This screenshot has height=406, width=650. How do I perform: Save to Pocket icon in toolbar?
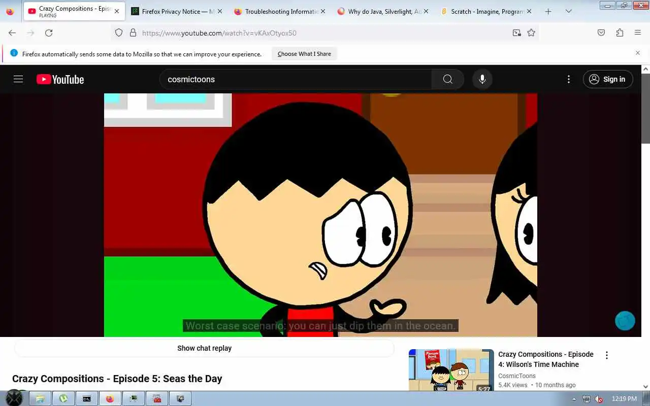[601, 33]
